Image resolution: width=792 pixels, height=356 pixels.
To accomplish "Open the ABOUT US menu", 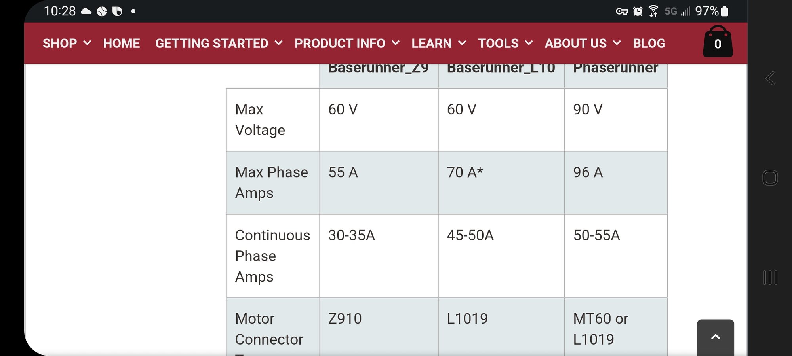I will [x=582, y=43].
